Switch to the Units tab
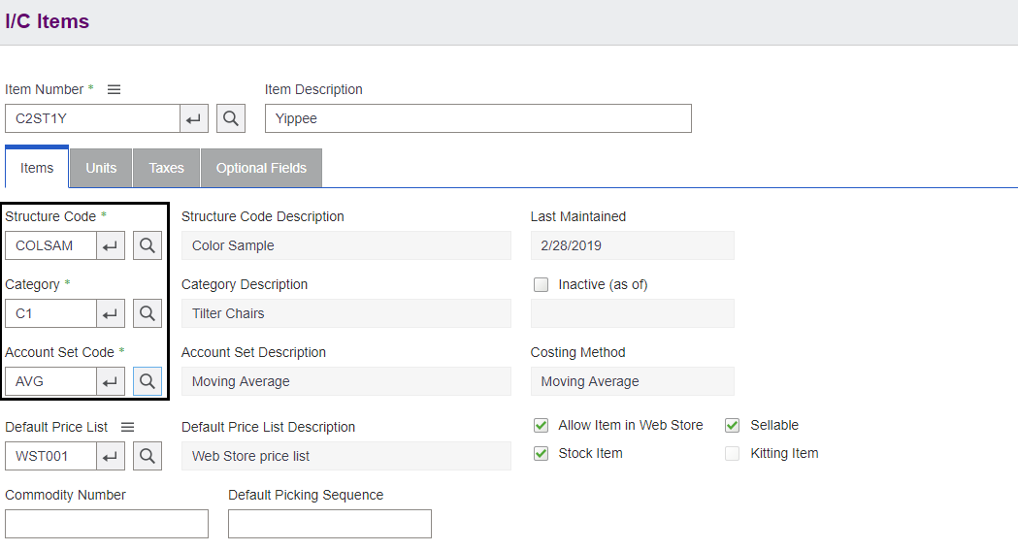This screenshot has height=551, width=1018. (x=101, y=168)
